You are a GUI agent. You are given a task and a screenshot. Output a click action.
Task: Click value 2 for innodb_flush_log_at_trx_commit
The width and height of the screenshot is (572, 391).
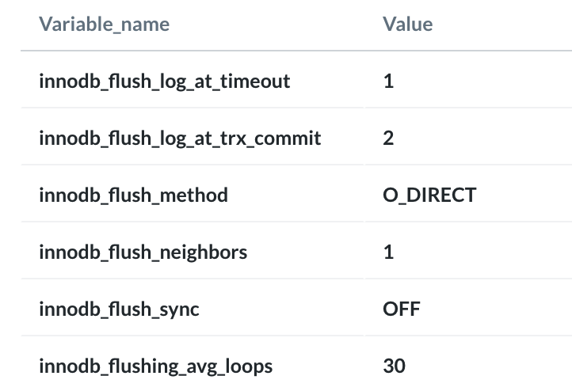(388, 138)
